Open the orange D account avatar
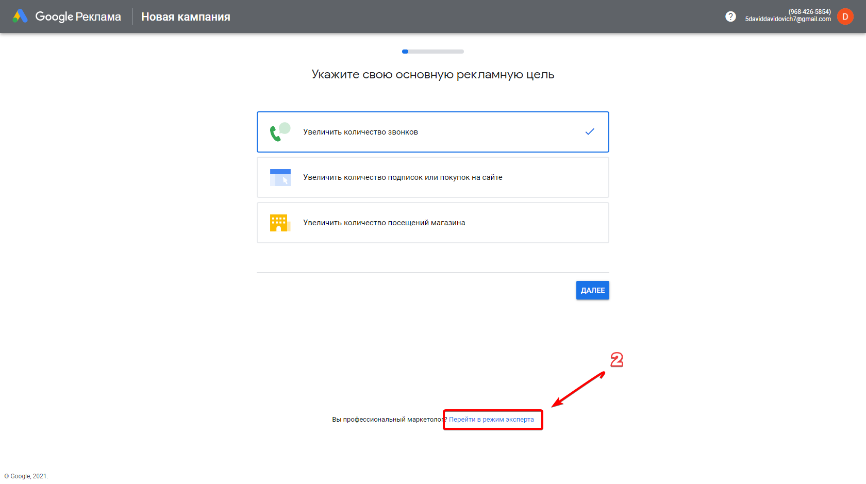The height and width of the screenshot is (484, 866). tap(845, 16)
